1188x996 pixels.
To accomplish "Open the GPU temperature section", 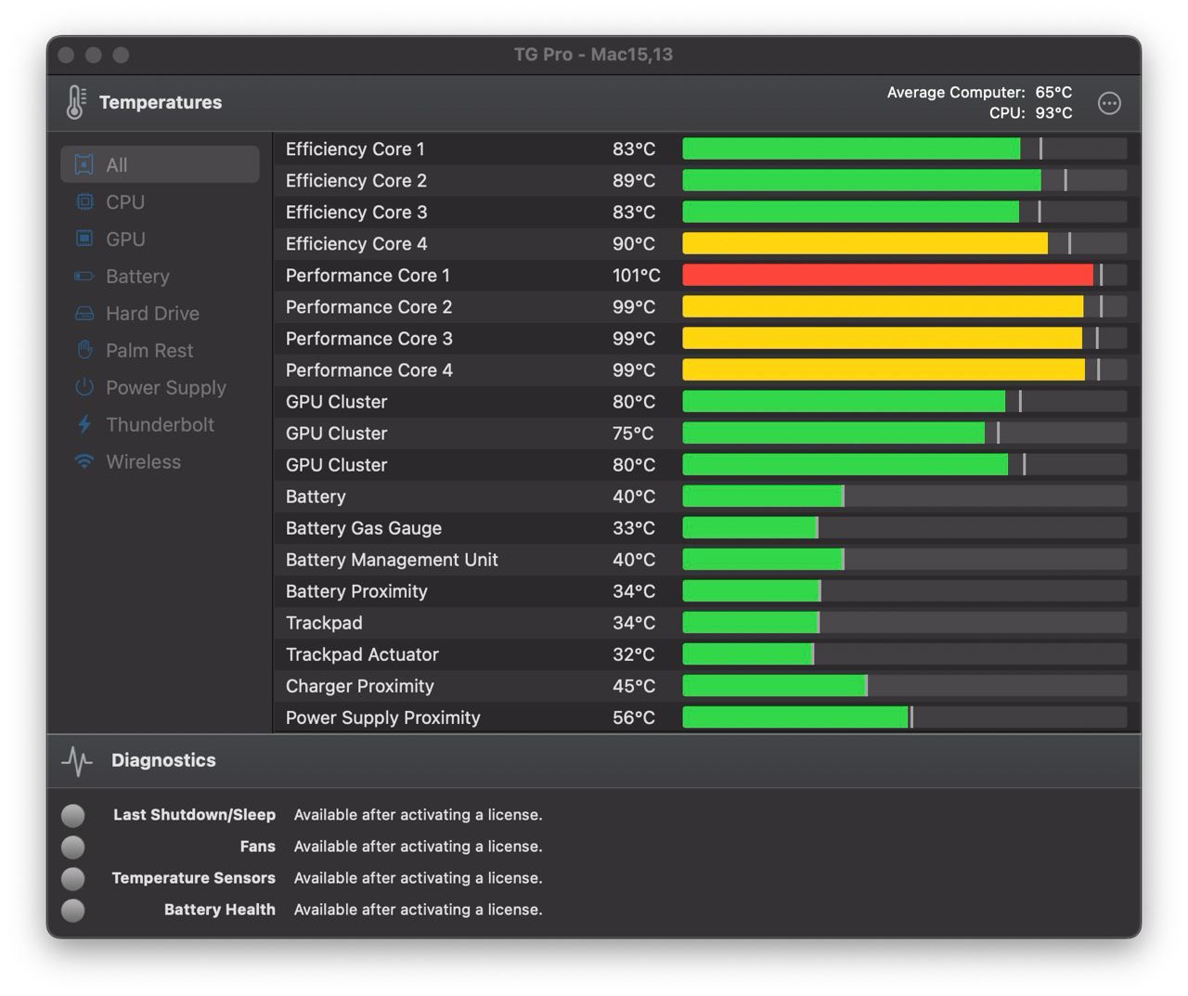I will pyautogui.click(x=124, y=239).
